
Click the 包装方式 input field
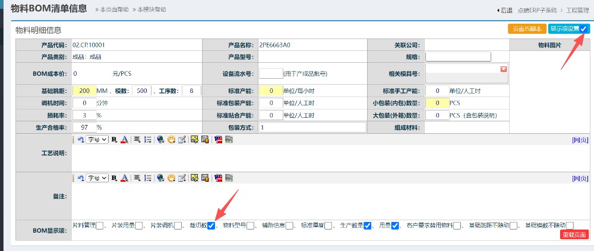pos(312,127)
